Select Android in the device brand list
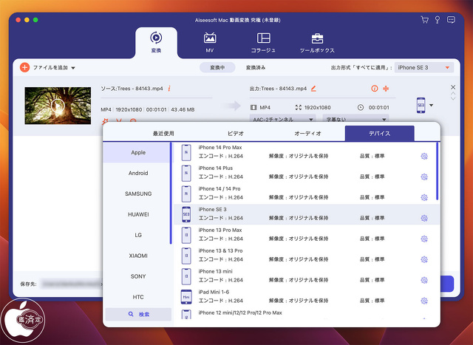Viewport: 473px width, 345px height. point(138,173)
